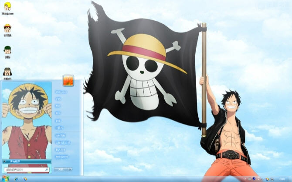This screenshot has height=182, width=292.
Task: Open the blond-haired character desktop icon
Action: tap(7, 8)
